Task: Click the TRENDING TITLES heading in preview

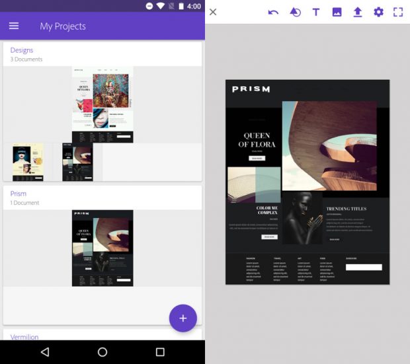Action: (347, 209)
